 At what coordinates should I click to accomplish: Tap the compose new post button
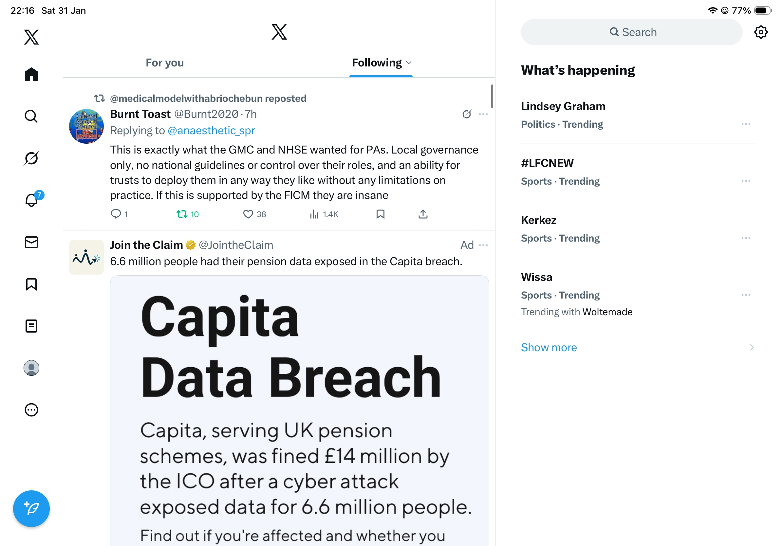coord(31,509)
